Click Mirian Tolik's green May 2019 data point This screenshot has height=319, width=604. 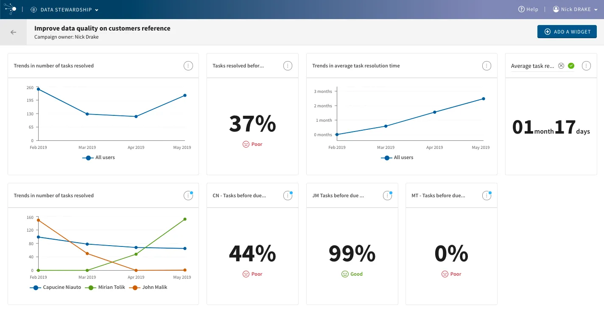pyautogui.click(x=185, y=219)
